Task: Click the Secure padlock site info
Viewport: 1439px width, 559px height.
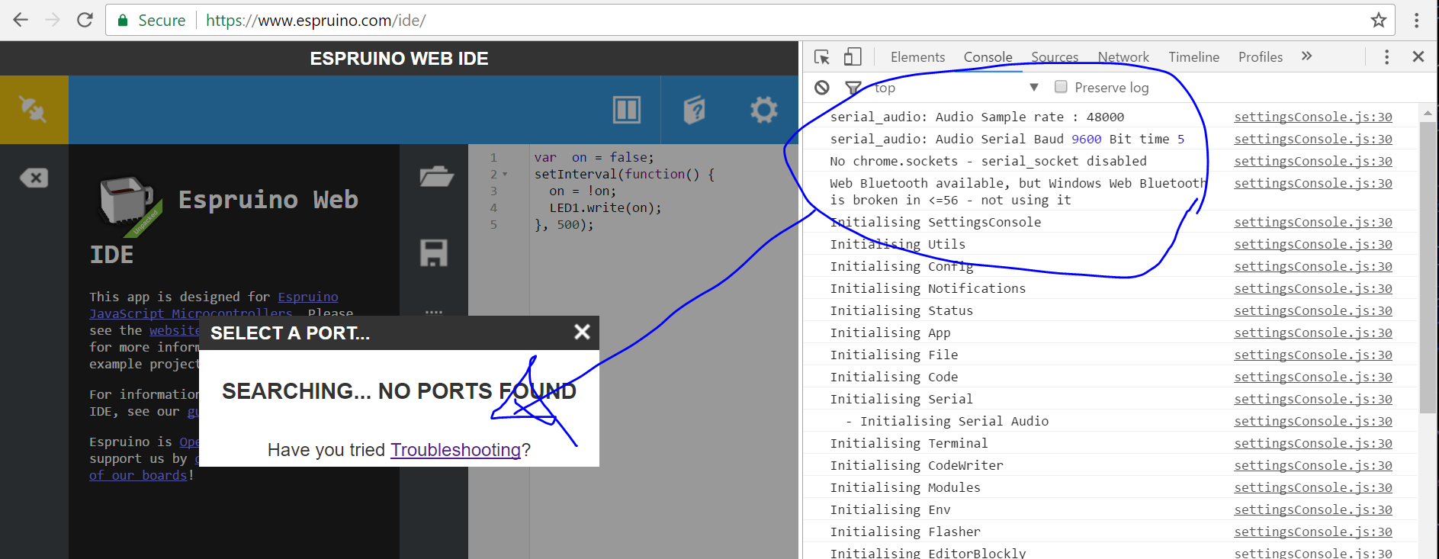Action: [151, 21]
